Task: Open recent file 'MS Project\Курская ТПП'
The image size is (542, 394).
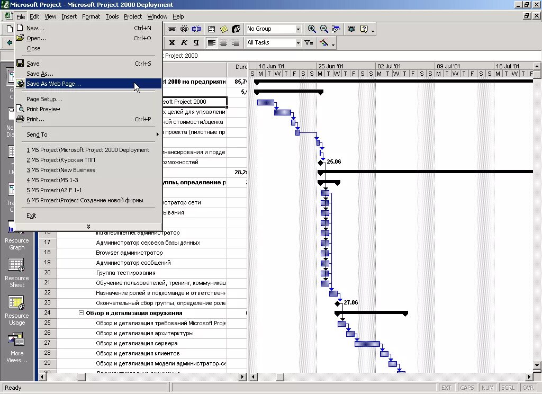Action: pos(88,160)
